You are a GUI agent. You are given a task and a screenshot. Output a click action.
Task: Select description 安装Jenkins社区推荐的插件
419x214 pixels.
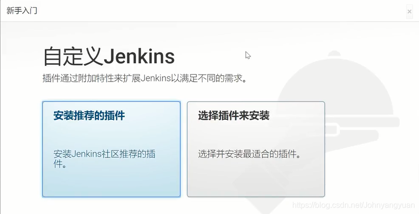tap(105, 159)
